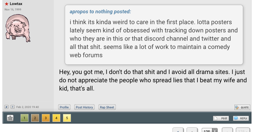
Task: View Lowtax's Post History
Action: [84, 107]
